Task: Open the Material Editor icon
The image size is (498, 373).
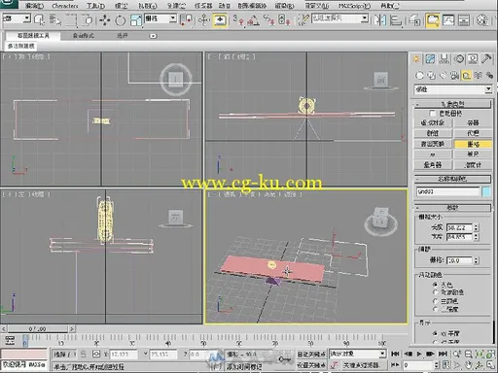Action: [x=482, y=20]
